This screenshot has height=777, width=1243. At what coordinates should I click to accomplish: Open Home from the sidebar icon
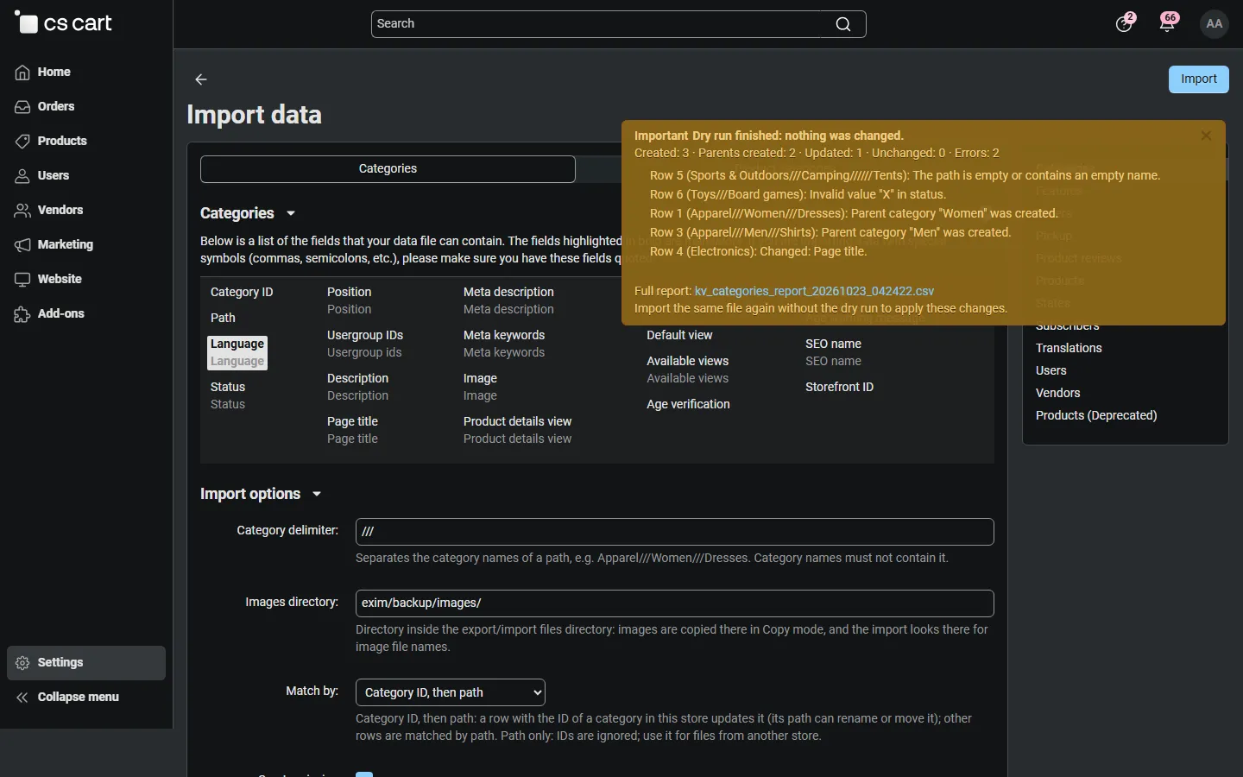point(22,73)
